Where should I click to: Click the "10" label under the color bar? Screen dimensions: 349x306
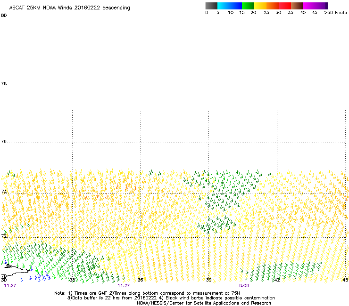[231, 13]
